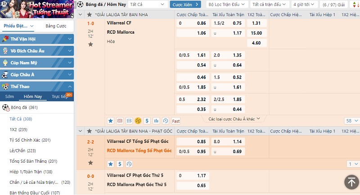Click dollar icon in corner kicks toolbar
360x195 pixels.
pyautogui.click(x=120, y=164)
